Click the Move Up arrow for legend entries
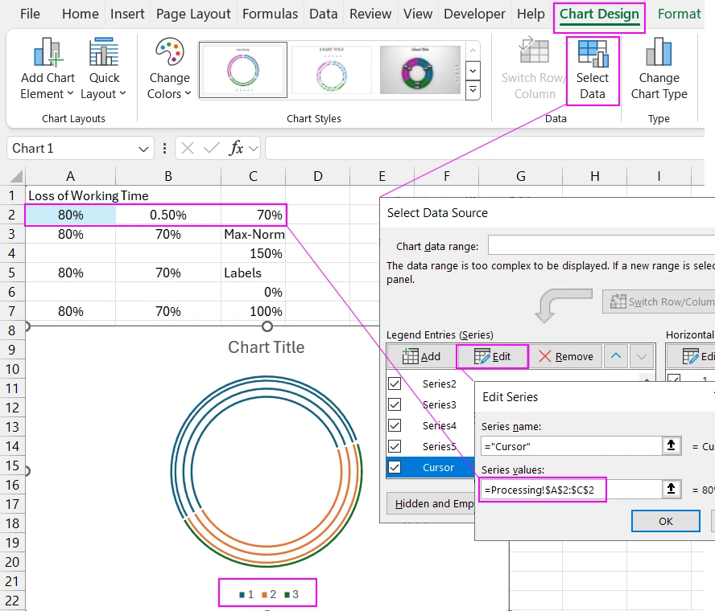This screenshot has width=715, height=611. (x=618, y=355)
